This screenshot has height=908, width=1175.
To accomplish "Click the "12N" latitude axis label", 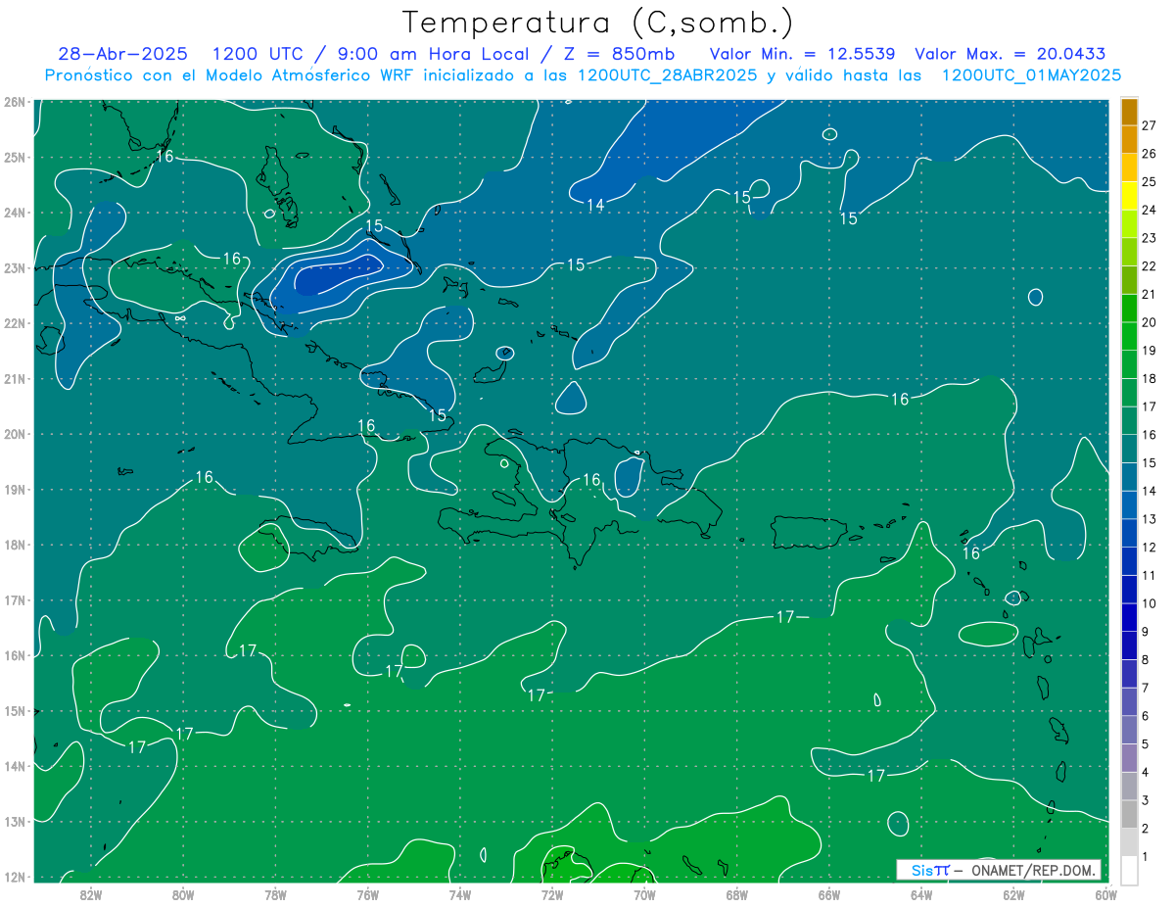I will (14, 877).
